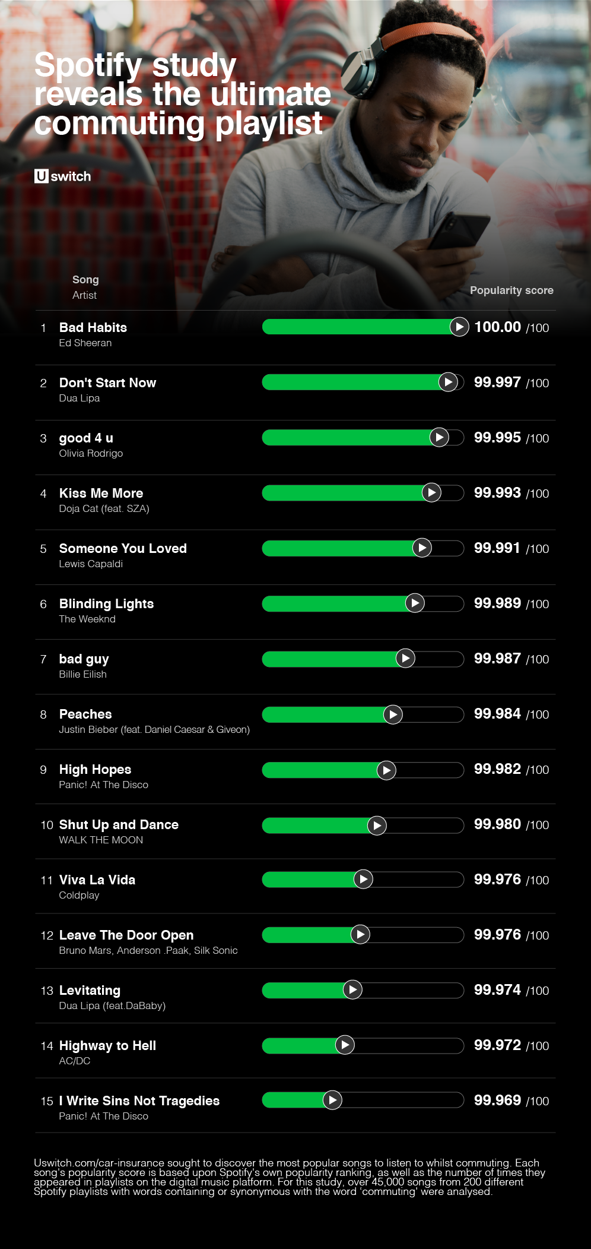This screenshot has height=1249, width=591.
Task: Click the 99.969 popularity score value
Action: 497,1100
